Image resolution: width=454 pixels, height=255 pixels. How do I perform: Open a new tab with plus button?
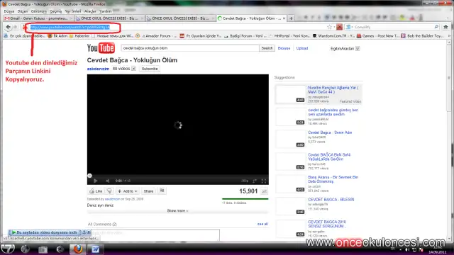pos(291,18)
